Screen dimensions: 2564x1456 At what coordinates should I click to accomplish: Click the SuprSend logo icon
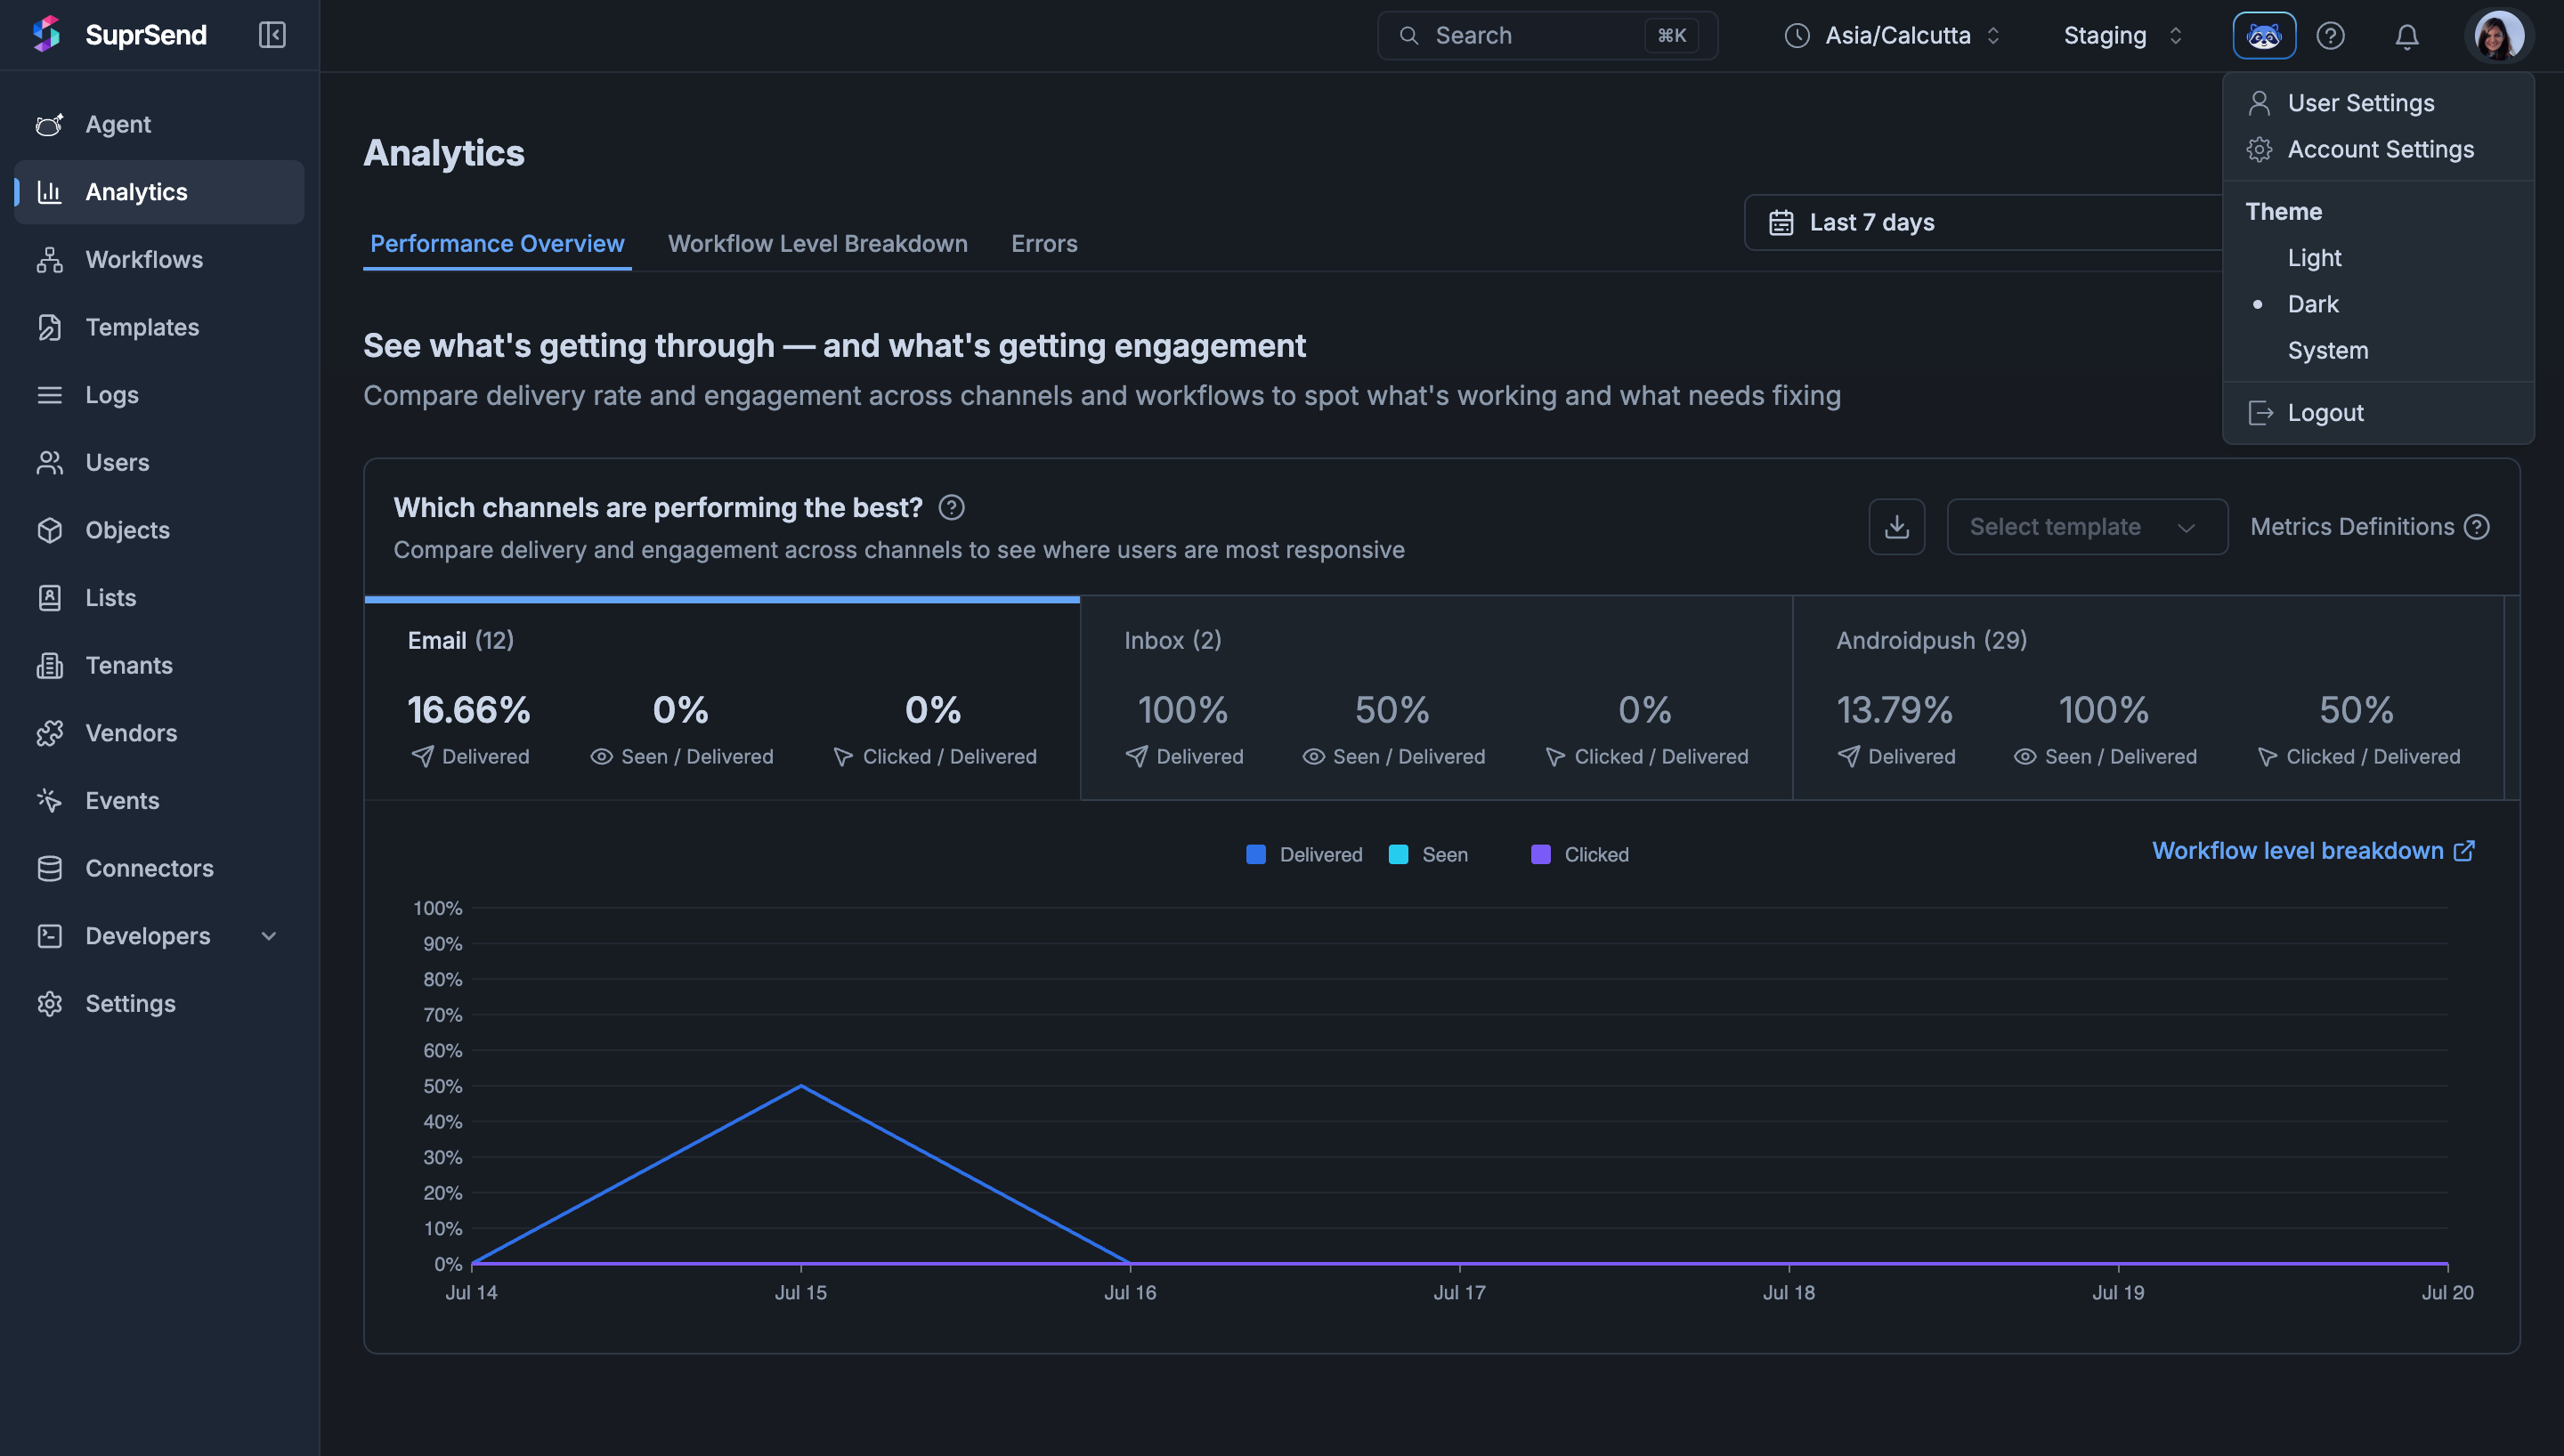[47, 34]
